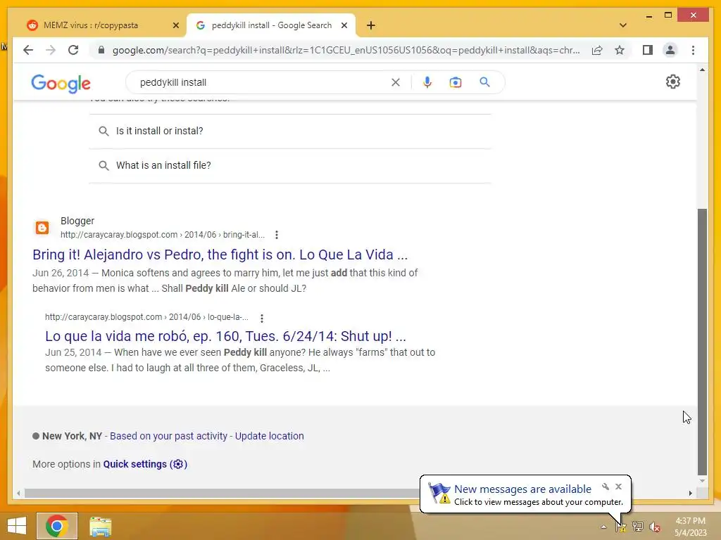Click the scroll up arrow
Image resolution: width=721 pixels, height=540 pixels.
point(702,70)
